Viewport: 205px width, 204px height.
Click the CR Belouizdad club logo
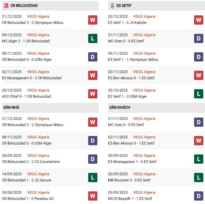[x=5, y=6]
